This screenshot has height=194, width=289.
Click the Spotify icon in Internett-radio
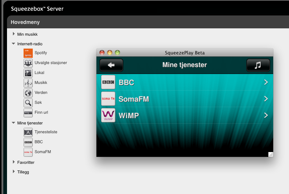[28, 53]
